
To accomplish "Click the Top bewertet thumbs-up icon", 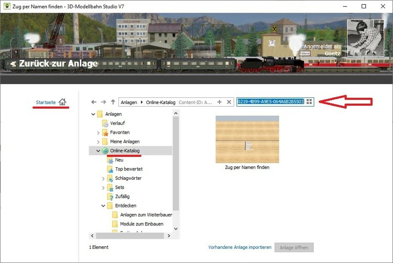I will 110,169.
